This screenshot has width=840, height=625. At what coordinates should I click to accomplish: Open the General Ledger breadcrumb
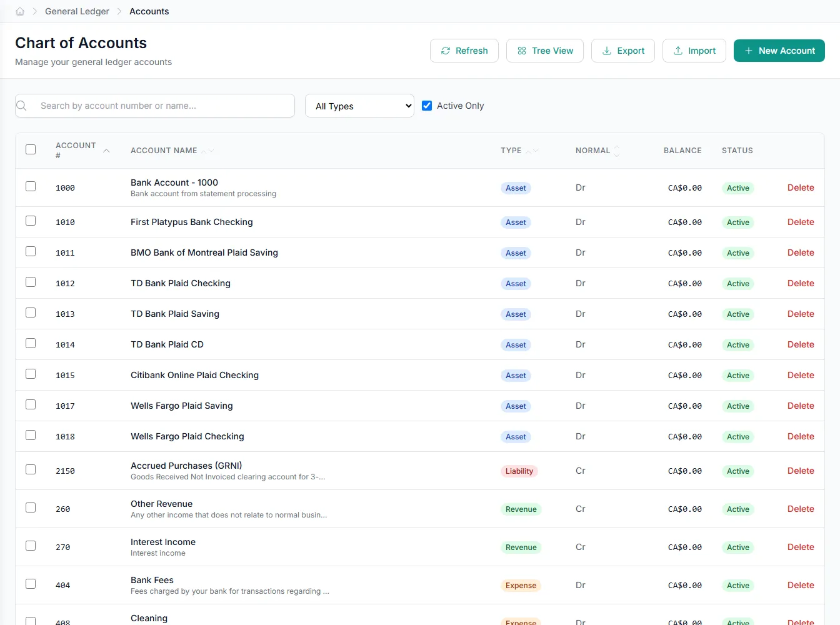pos(77,11)
